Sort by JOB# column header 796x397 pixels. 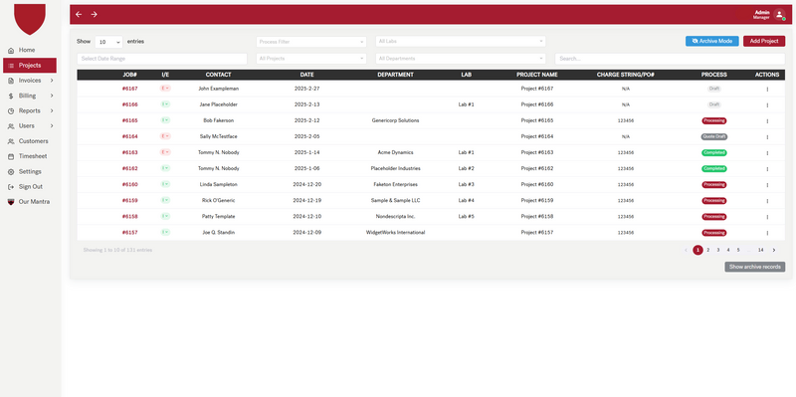coord(129,75)
